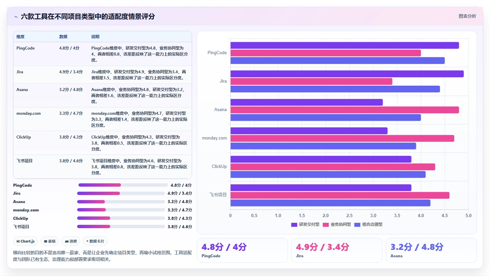Toggle the 组合治理型 legend swatch

357,225
